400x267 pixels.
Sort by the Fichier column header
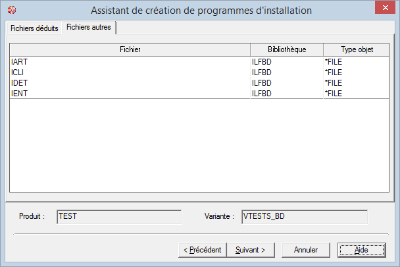click(130, 49)
